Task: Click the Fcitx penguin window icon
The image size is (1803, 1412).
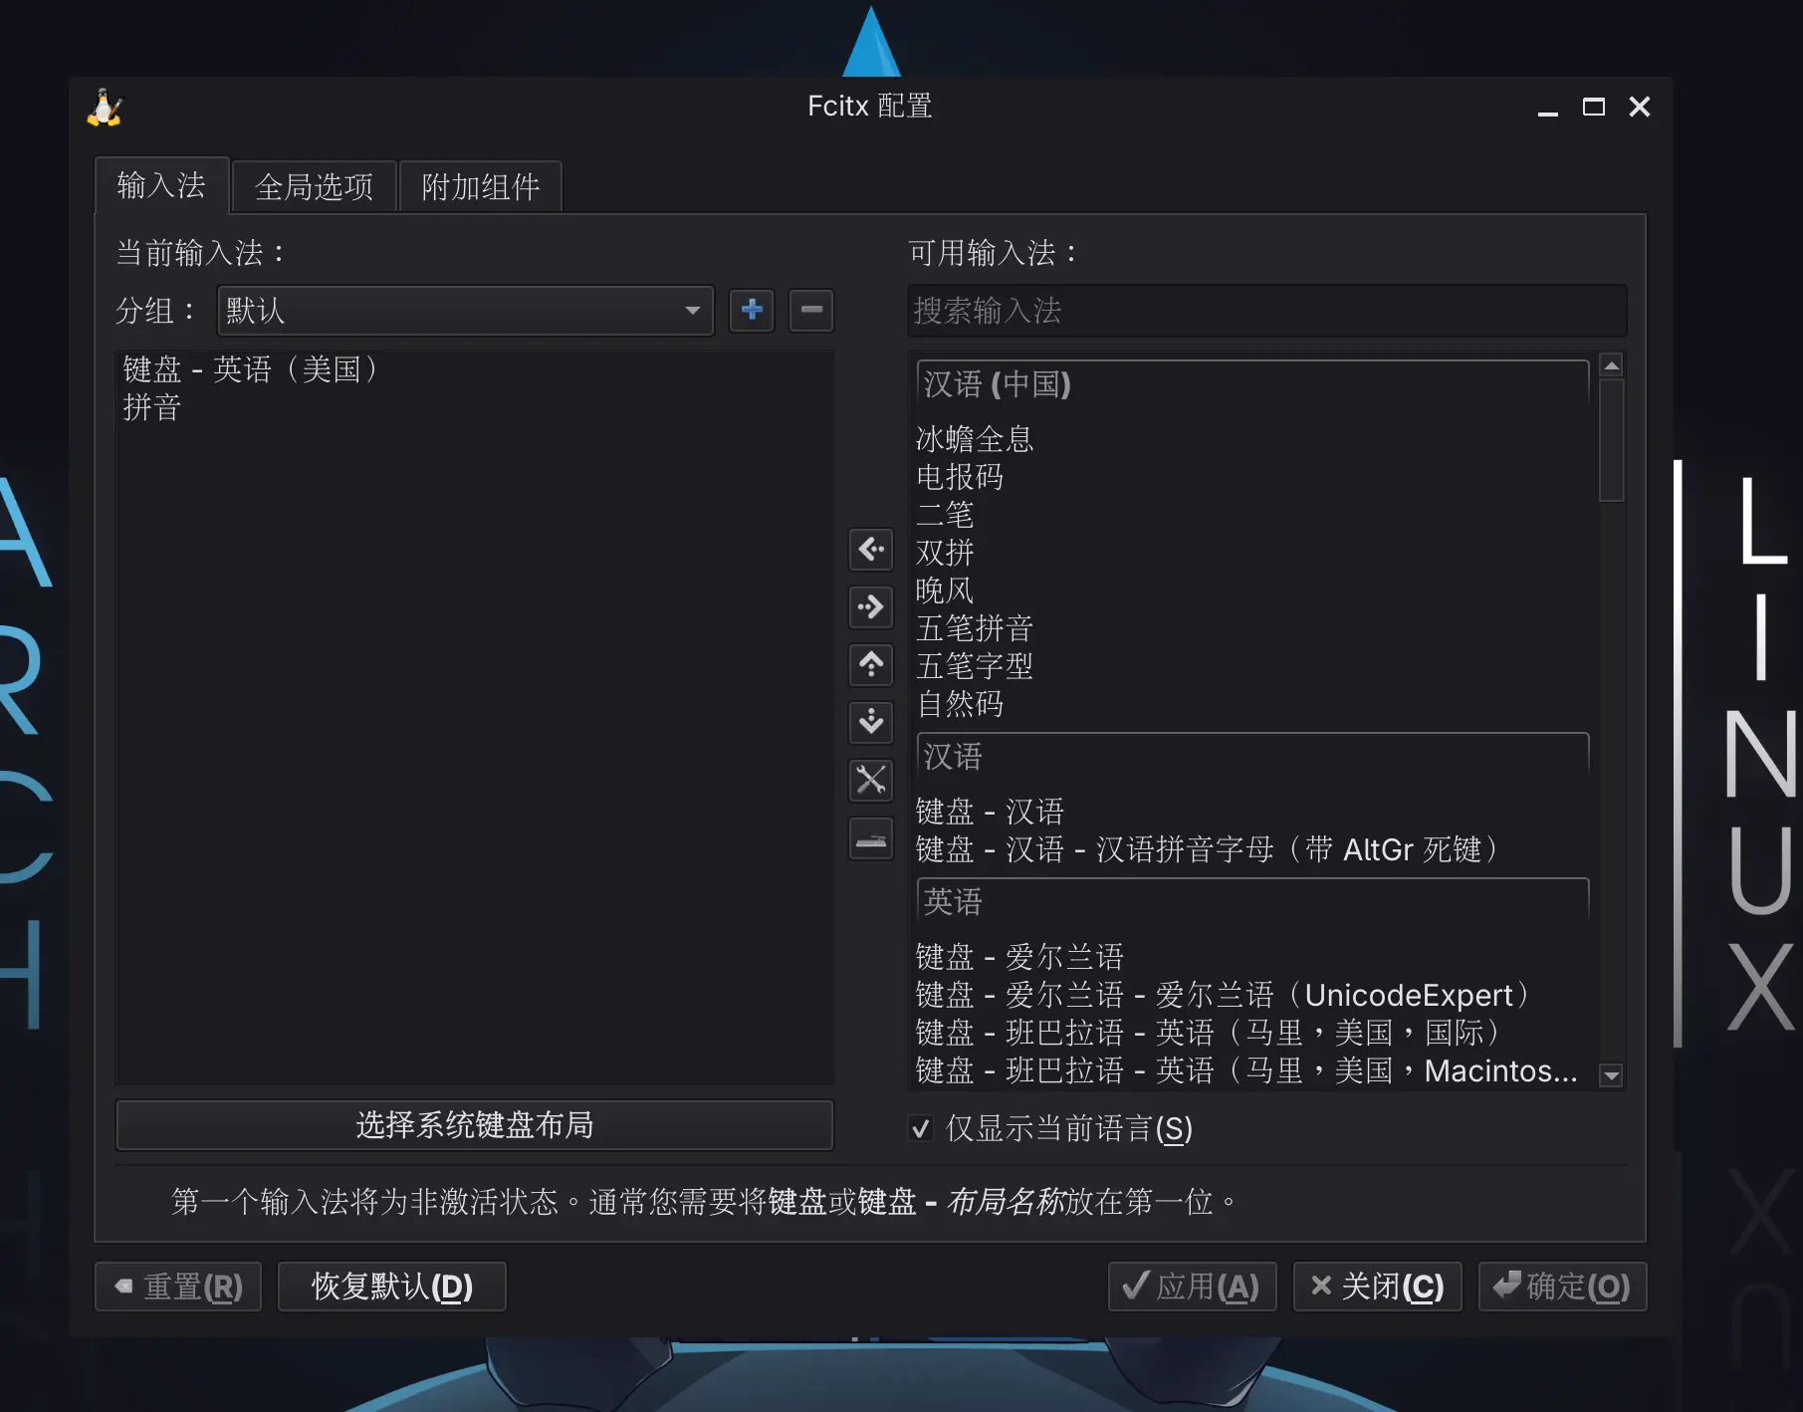Action: pyautogui.click(x=105, y=108)
